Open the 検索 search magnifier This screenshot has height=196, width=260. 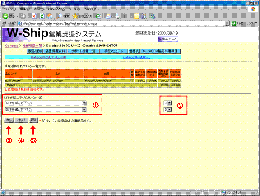[x=63, y=16]
